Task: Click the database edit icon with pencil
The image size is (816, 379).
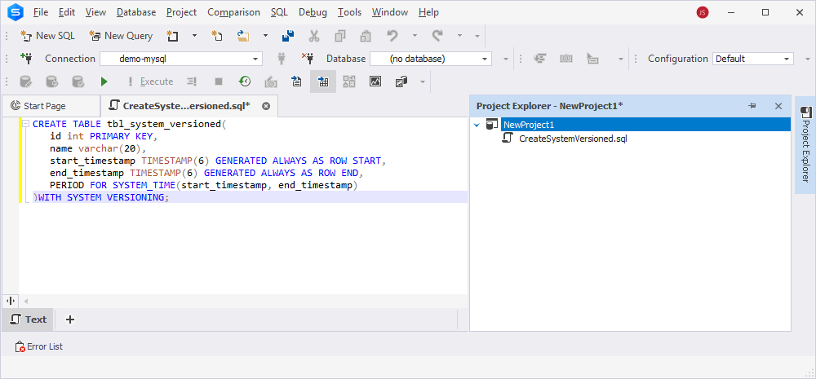Action: click(25, 82)
